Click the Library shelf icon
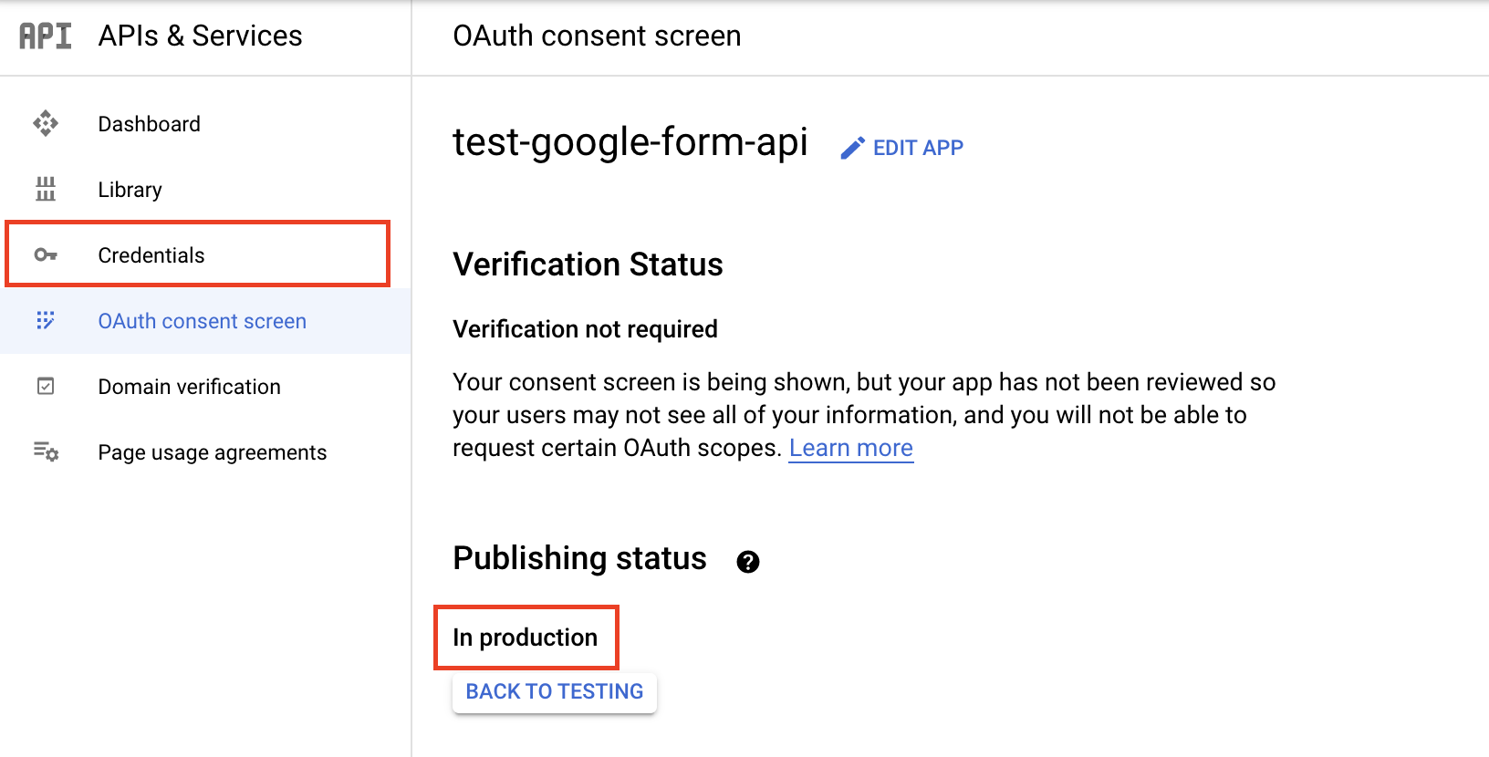Image resolution: width=1489 pixels, height=757 pixels. coord(46,189)
